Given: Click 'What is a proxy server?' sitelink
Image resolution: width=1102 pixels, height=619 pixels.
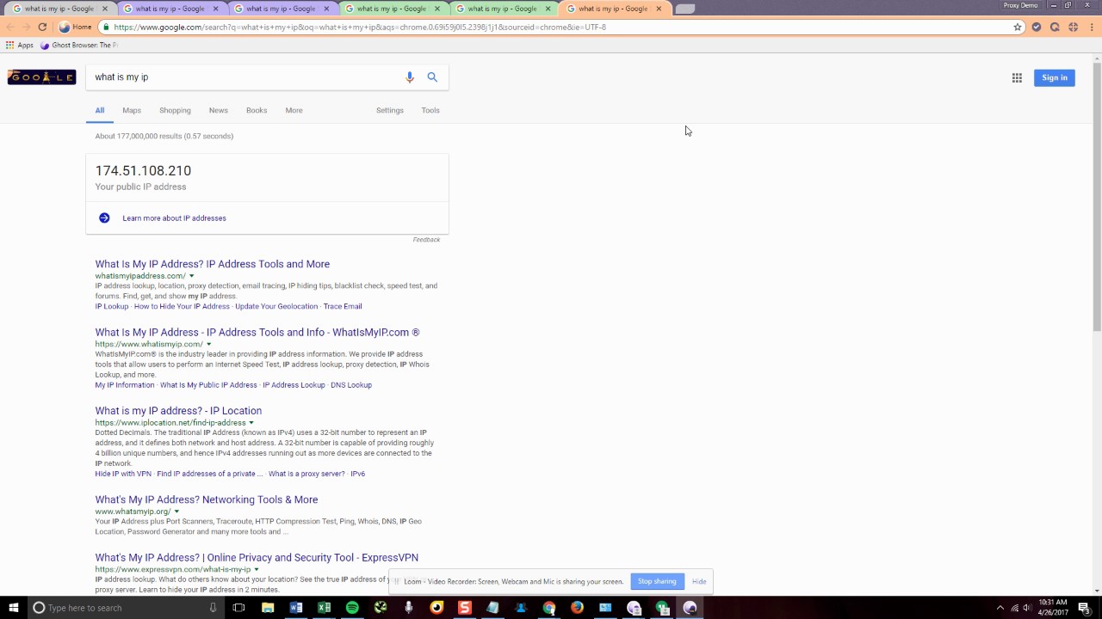Looking at the screenshot, I should [x=306, y=474].
